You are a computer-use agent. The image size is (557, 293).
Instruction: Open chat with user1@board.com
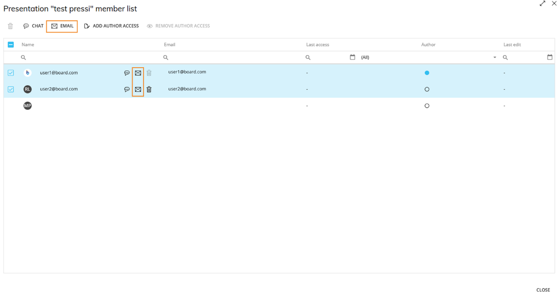click(127, 73)
